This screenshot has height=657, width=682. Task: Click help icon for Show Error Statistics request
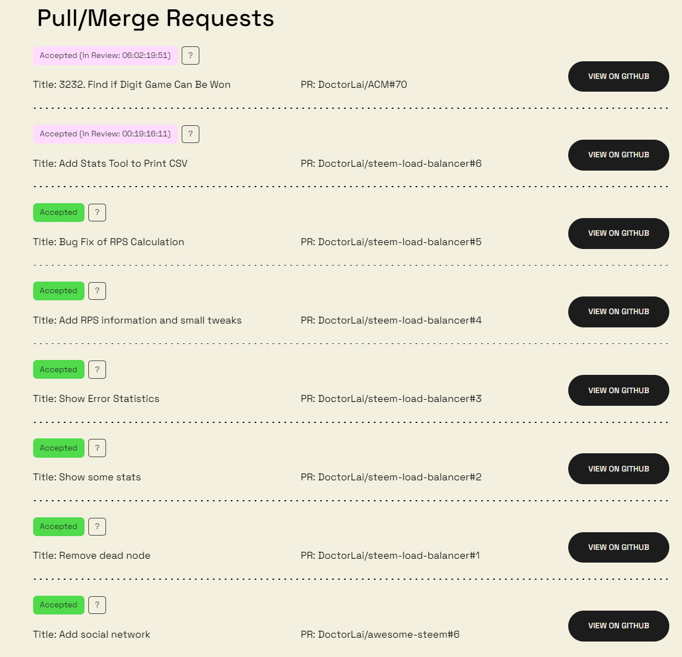(x=97, y=369)
